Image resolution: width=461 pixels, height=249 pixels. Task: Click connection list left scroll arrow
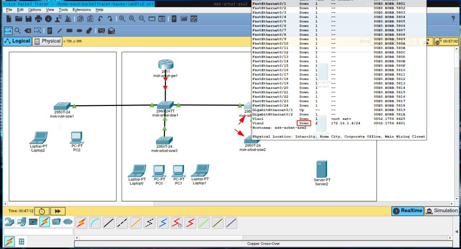coord(76,238)
